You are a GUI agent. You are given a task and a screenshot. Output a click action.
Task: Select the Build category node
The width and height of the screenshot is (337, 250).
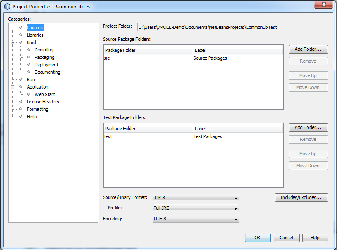click(31, 42)
